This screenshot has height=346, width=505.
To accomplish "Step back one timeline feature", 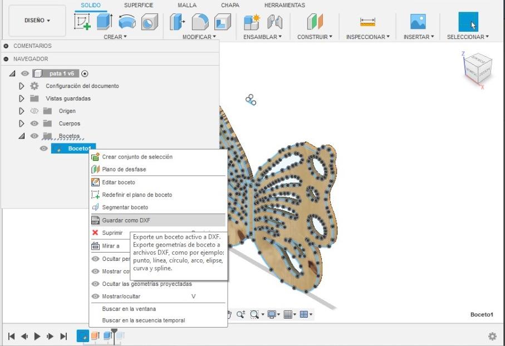I will click(24, 337).
